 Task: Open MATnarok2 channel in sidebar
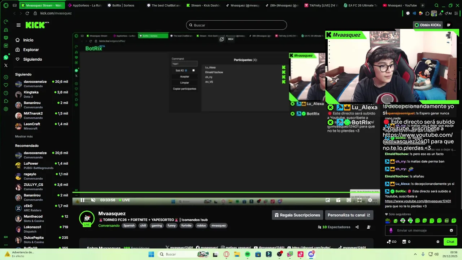tap(42, 116)
